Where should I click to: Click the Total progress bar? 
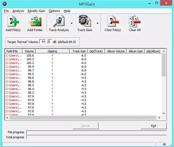97,137
